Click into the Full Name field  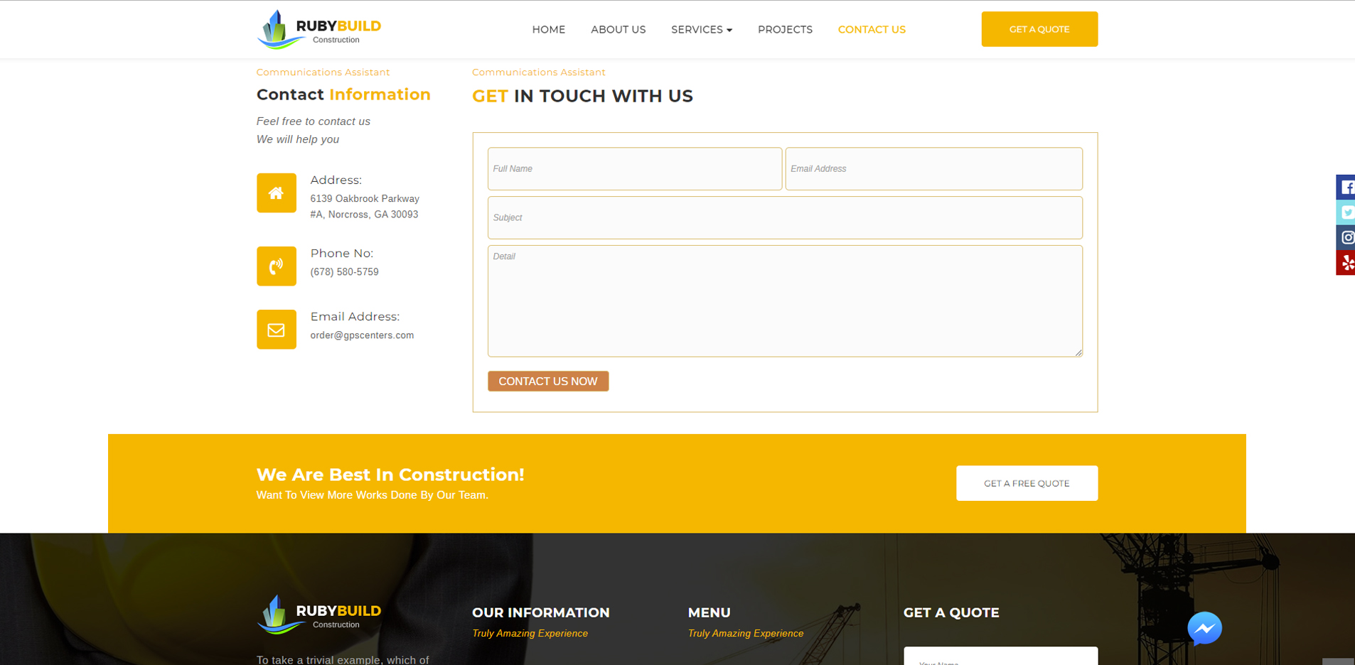click(x=635, y=169)
